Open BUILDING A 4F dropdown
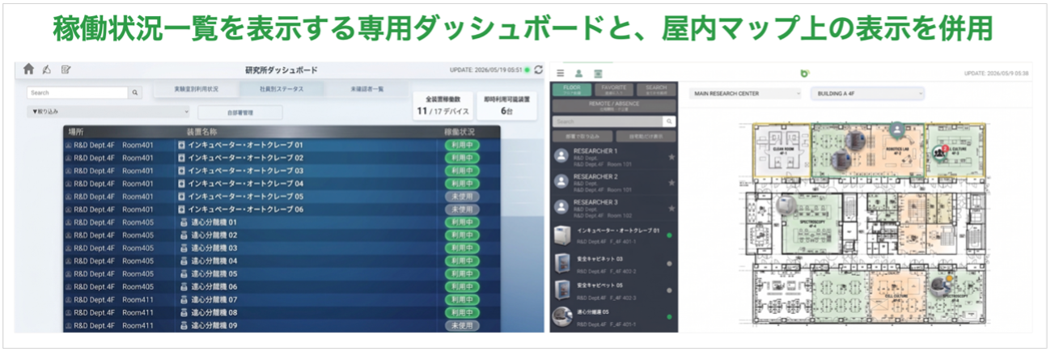 [866, 94]
